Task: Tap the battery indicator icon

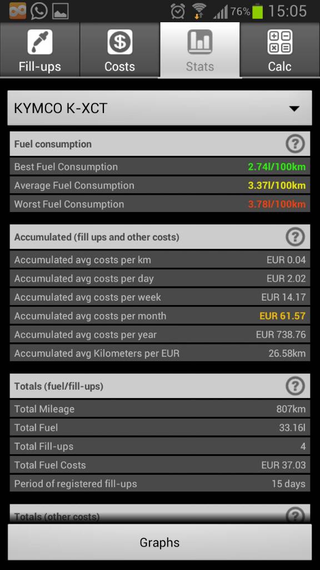Action: coord(258,11)
